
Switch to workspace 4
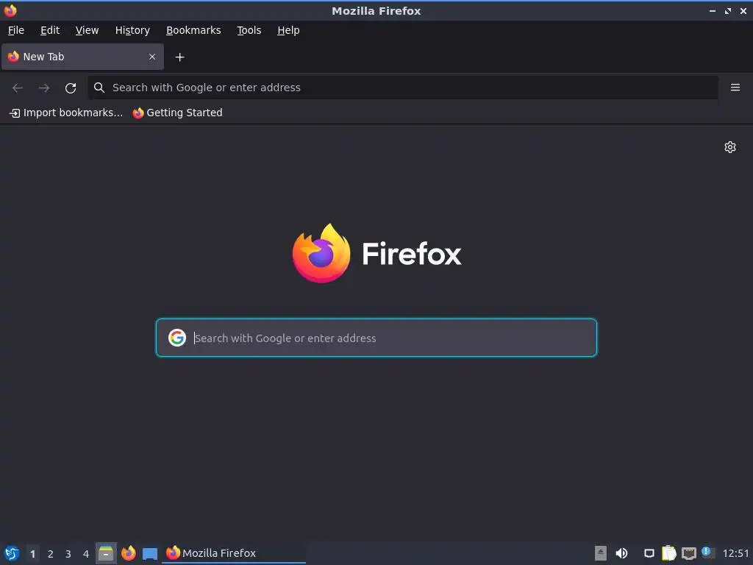[86, 554]
